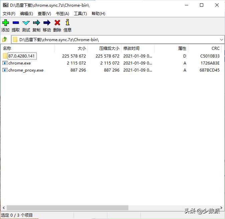
Task: Expand the address bar path dropdown
Action: [x=222, y=39]
